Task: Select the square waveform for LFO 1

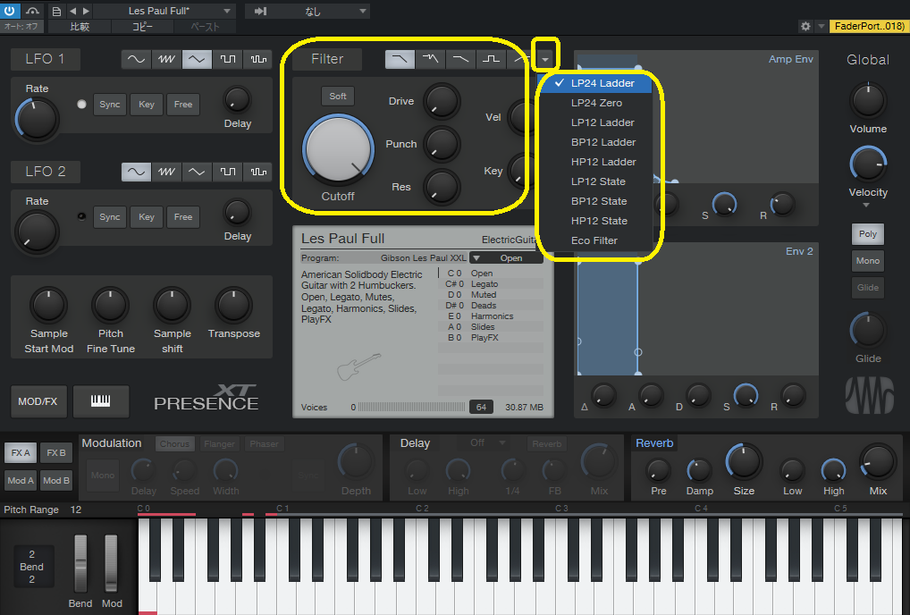Action: click(227, 59)
